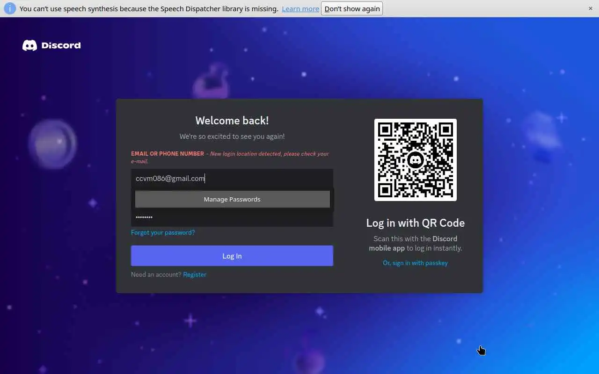Viewport: 599px width, 374px height.
Task: Click the Discord logo in the header
Action: pyautogui.click(x=51, y=45)
